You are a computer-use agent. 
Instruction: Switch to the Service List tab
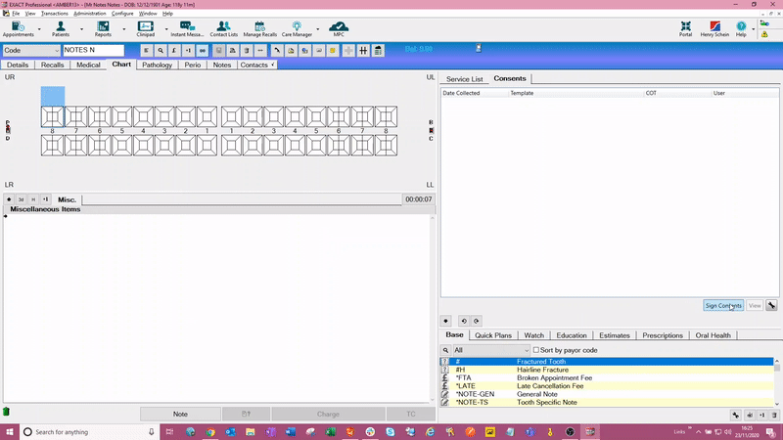click(x=464, y=79)
